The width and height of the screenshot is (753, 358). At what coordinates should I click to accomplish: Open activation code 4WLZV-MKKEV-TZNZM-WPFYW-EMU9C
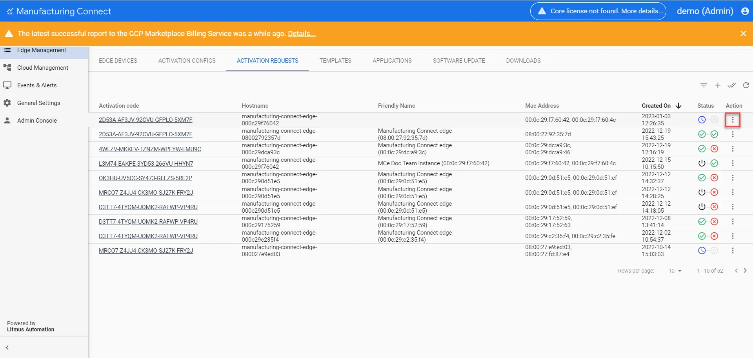click(x=150, y=149)
